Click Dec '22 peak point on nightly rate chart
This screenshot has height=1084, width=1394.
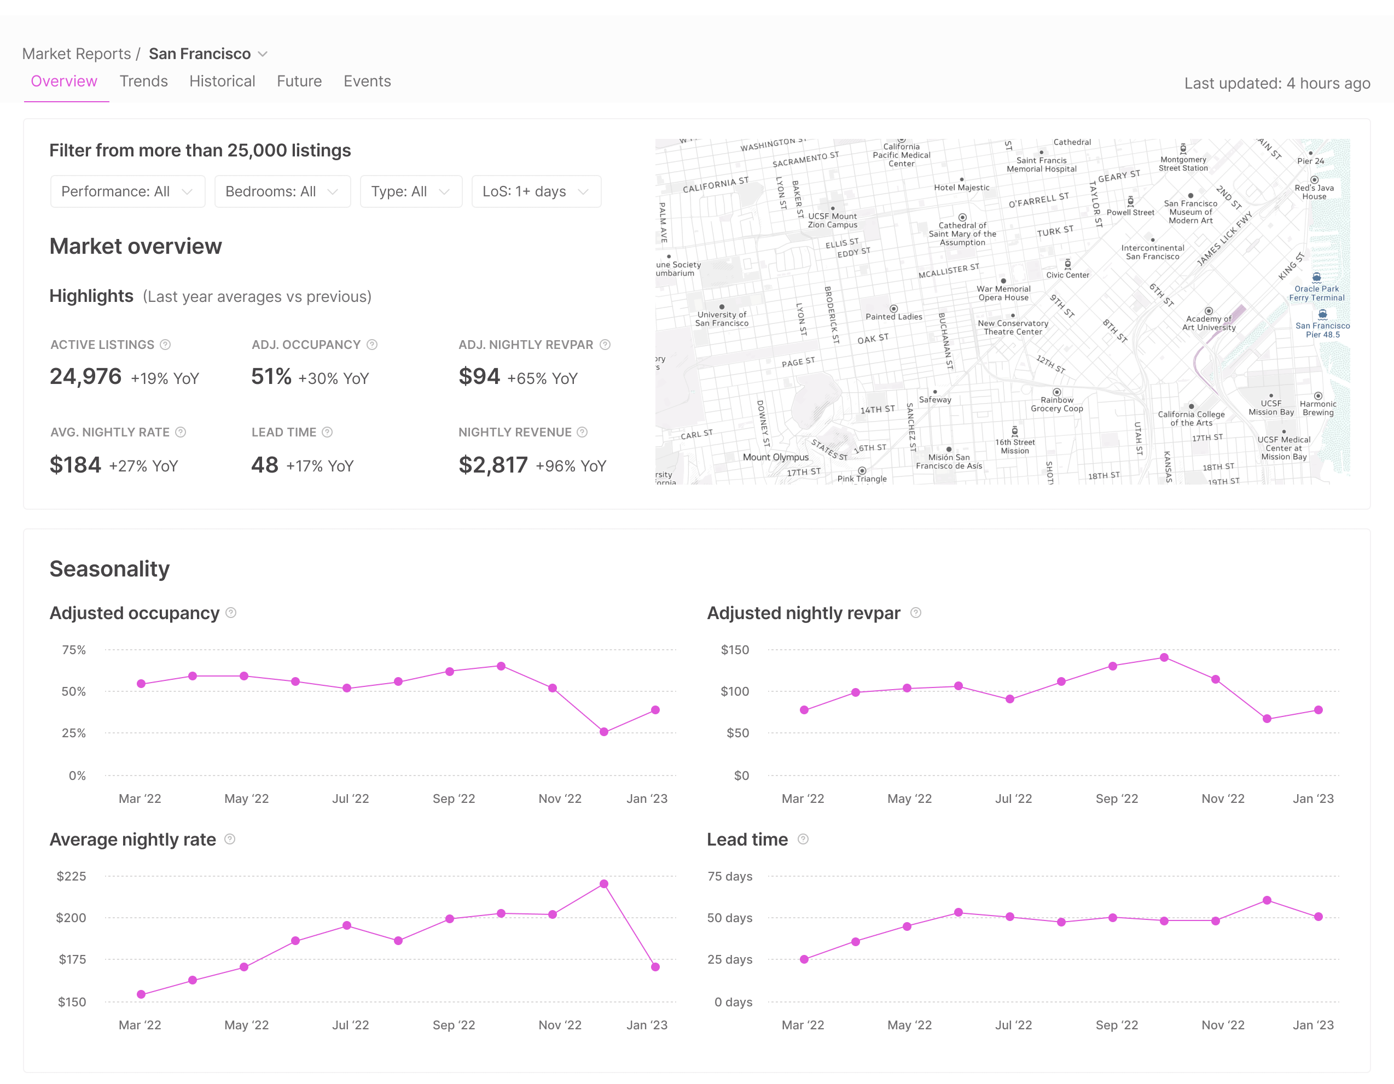[604, 884]
